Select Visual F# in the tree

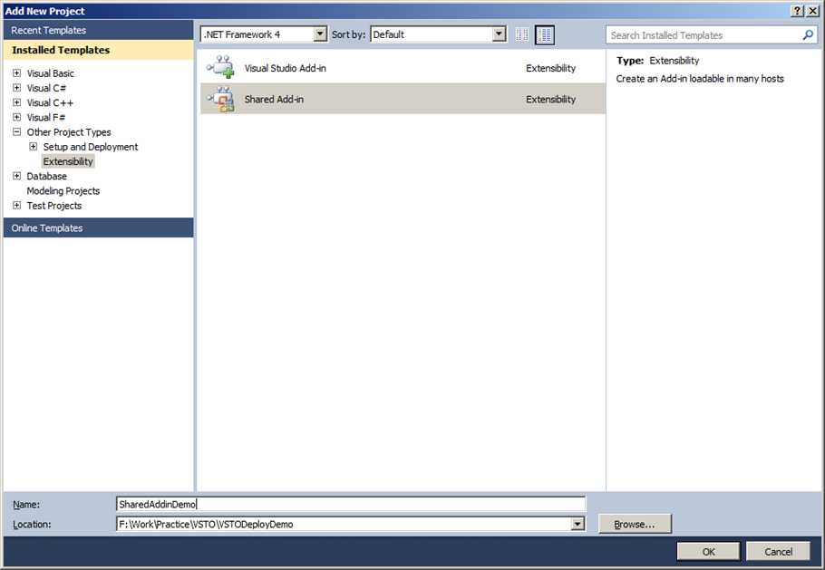(x=45, y=117)
